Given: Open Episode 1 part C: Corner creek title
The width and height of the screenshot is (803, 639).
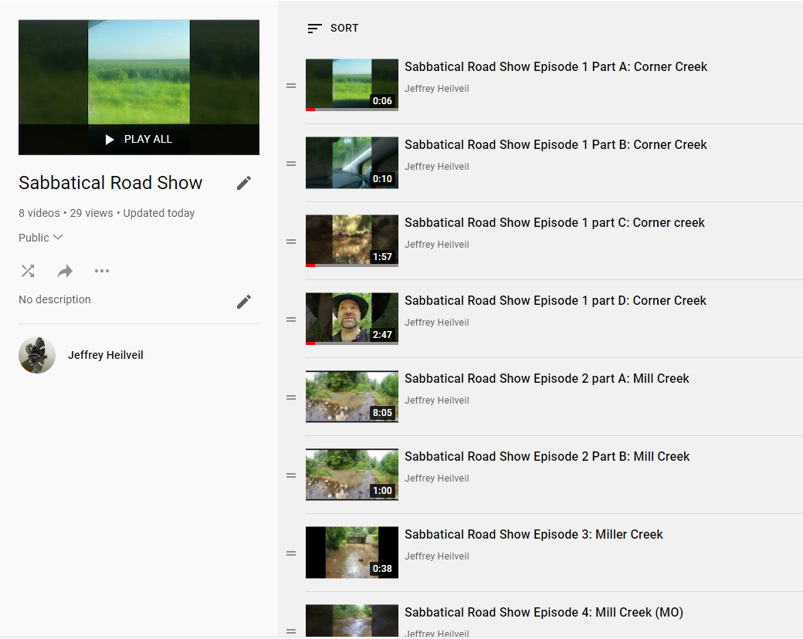Looking at the screenshot, I should click(554, 223).
